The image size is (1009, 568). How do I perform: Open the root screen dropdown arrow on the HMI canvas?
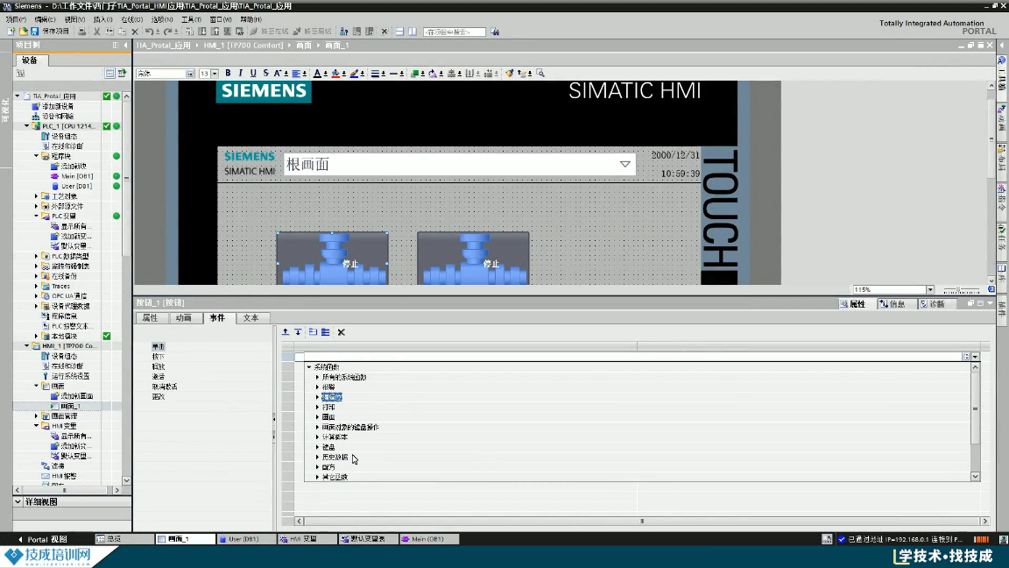tap(624, 164)
